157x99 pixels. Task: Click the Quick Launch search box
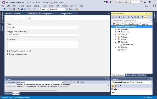[x=128, y=2]
